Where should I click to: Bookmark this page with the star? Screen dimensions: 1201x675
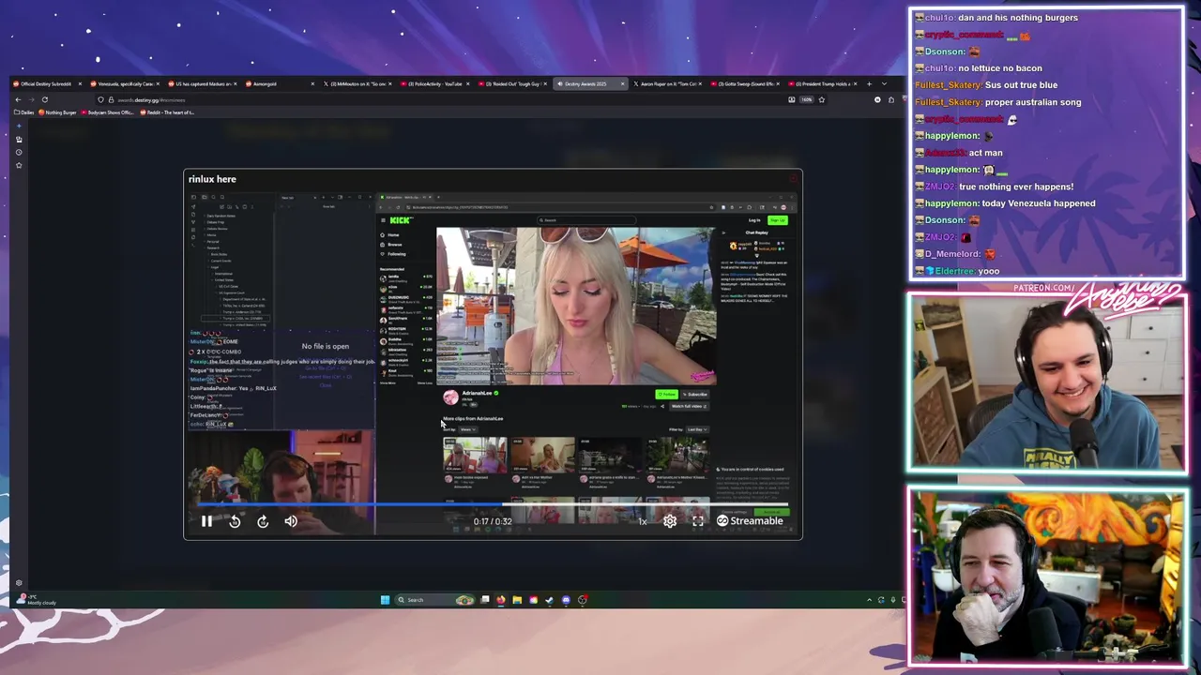(821, 99)
